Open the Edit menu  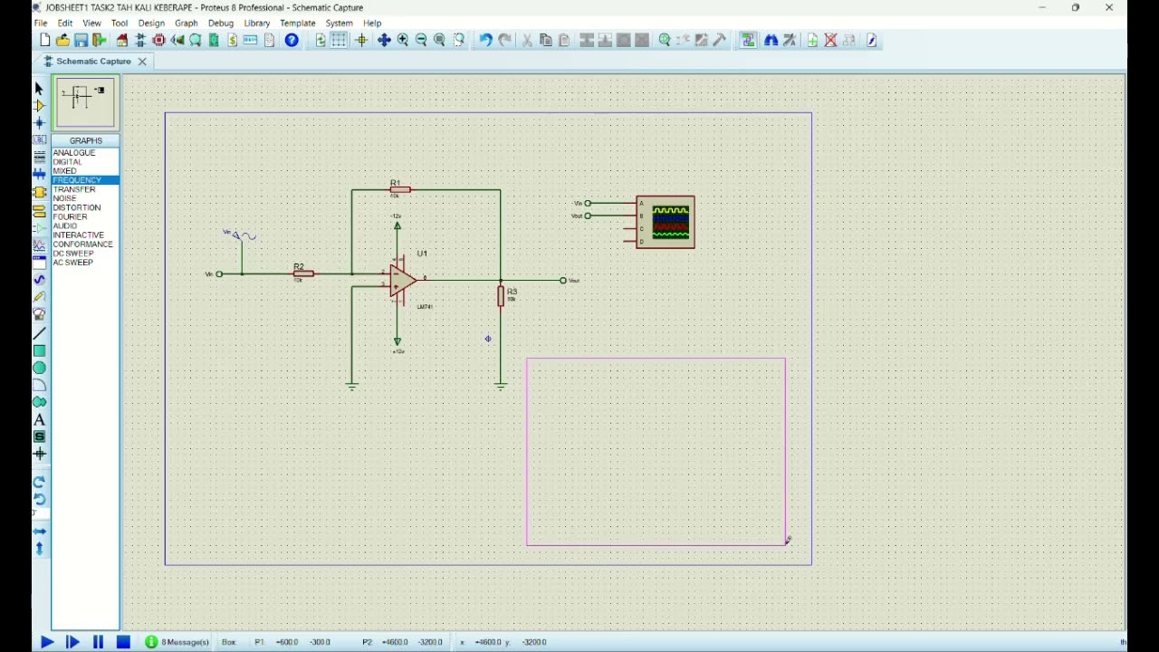coord(65,23)
